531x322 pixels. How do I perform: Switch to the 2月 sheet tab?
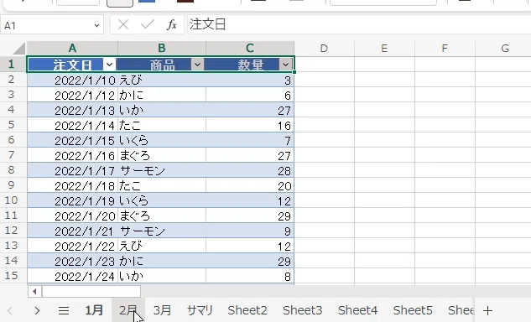coord(128,310)
